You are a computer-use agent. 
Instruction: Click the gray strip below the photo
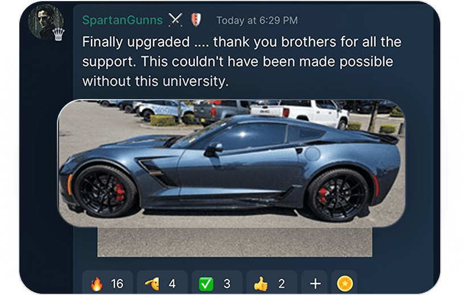(235, 242)
